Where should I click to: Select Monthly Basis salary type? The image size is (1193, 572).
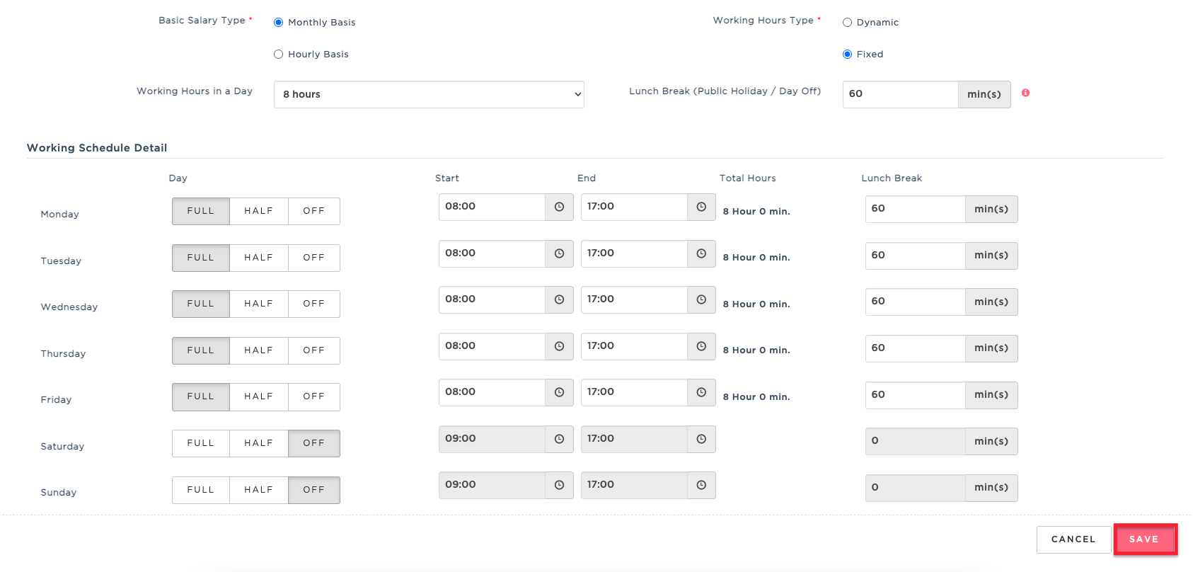tap(279, 23)
